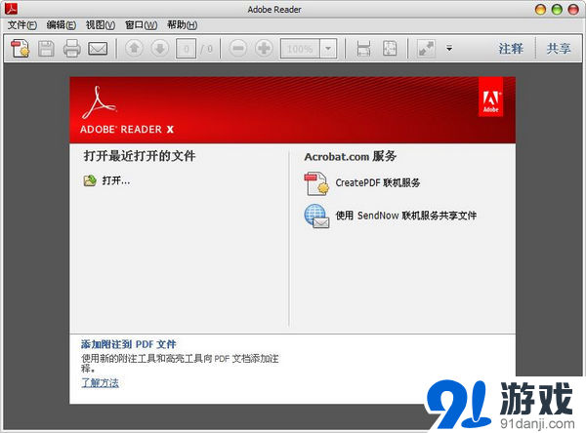This screenshot has height=433, width=586.
Task: Open the 视图(V) menu
Action: [x=101, y=25]
